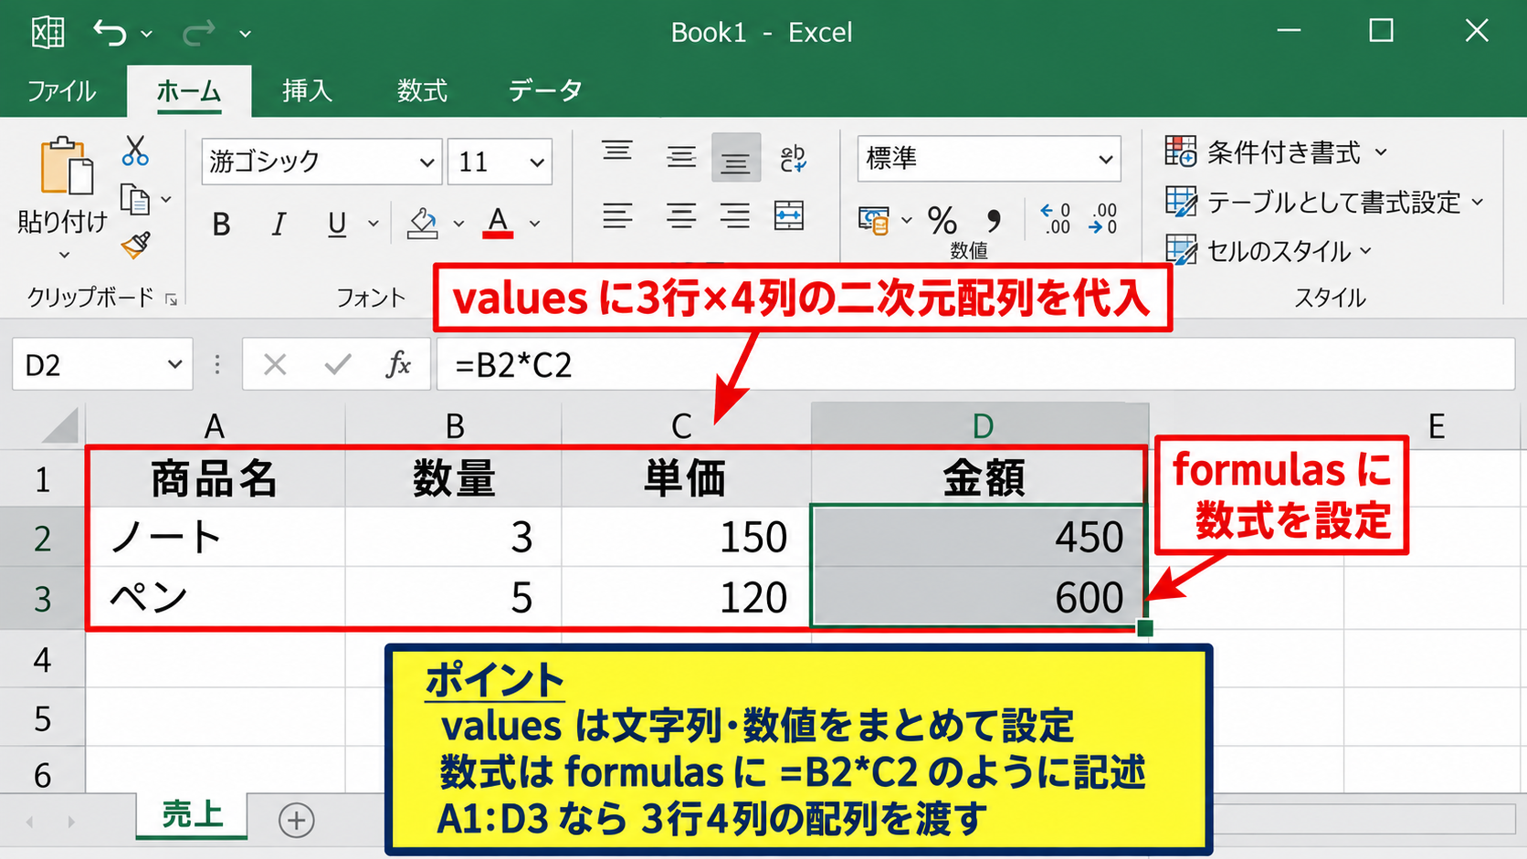1527x859 pixels.
Task: Align text to middle vertically
Action: (680, 157)
